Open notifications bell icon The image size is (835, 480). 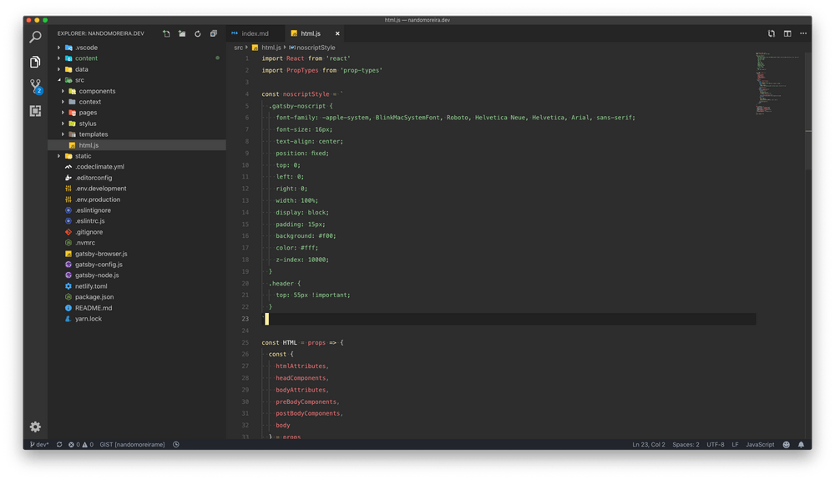801,444
